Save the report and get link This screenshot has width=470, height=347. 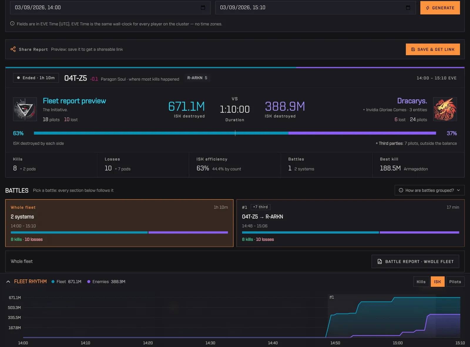[x=433, y=49]
